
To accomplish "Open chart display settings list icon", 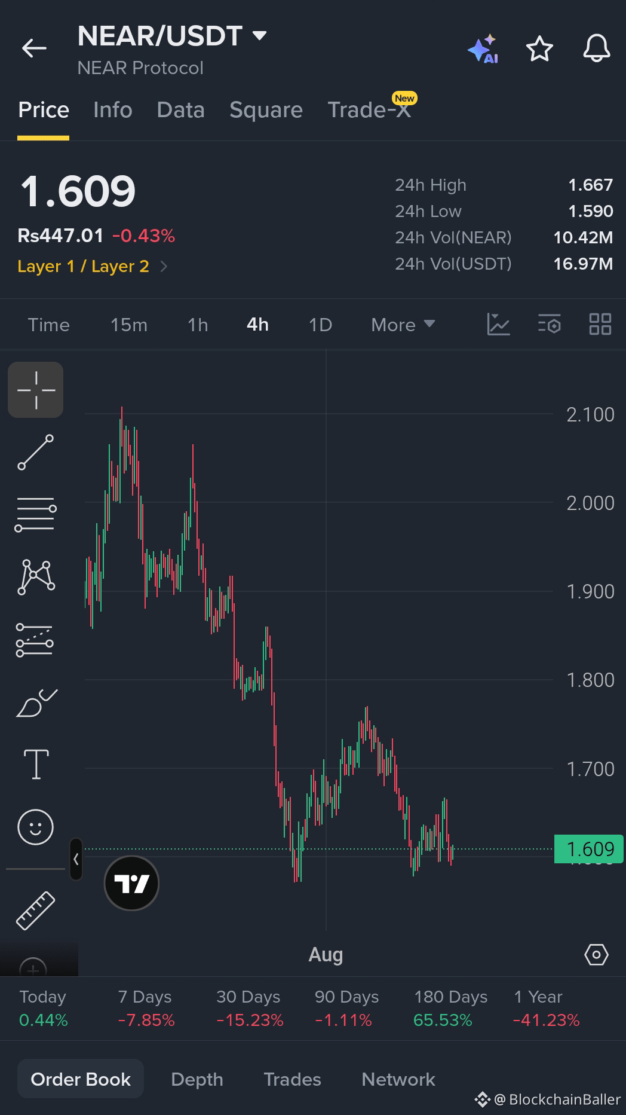I will pos(550,324).
